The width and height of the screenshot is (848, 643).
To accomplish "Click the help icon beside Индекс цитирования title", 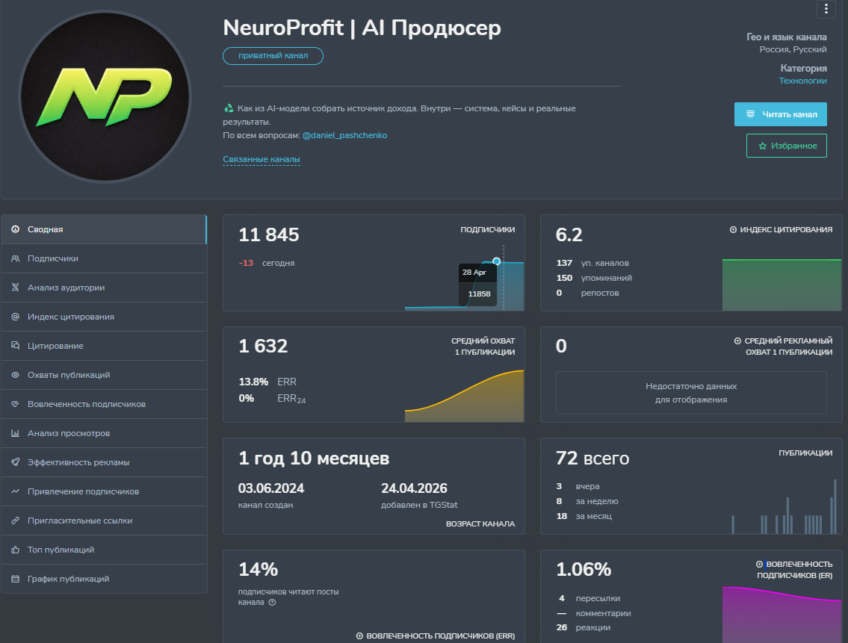I will click(x=734, y=230).
